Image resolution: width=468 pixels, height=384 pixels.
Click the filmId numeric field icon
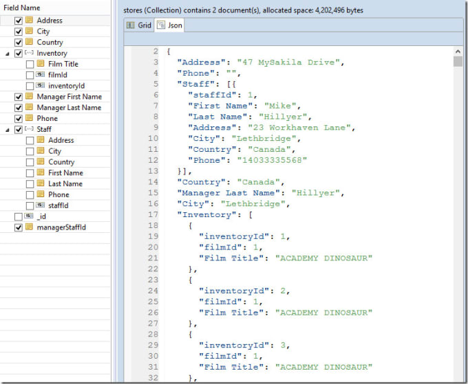(x=40, y=75)
